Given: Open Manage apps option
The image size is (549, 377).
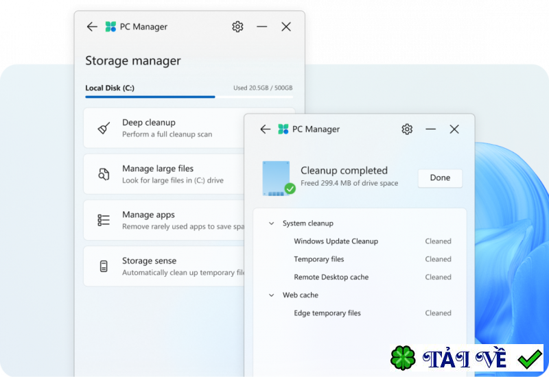Looking at the screenshot, I should tap(164, 220).
